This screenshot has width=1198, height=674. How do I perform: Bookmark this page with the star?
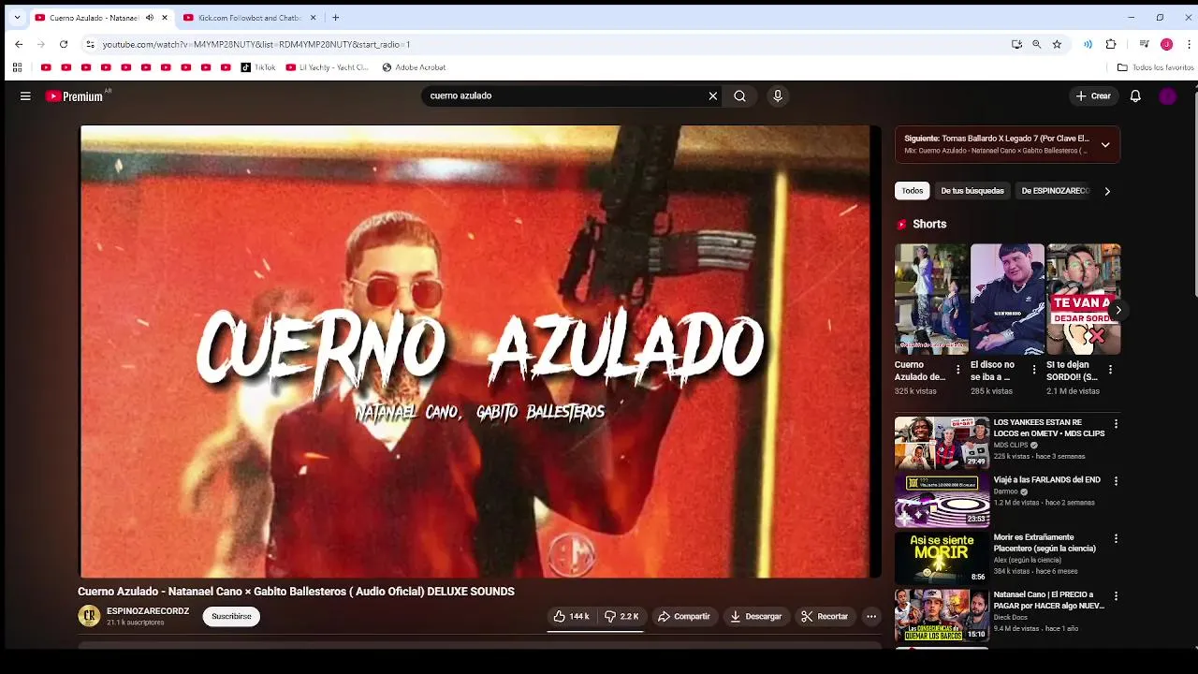coord(1057,44)
